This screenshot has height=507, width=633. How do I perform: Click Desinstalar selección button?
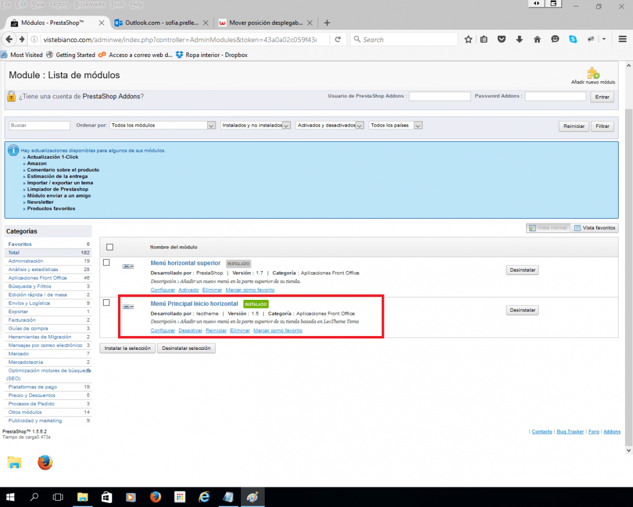186,348
